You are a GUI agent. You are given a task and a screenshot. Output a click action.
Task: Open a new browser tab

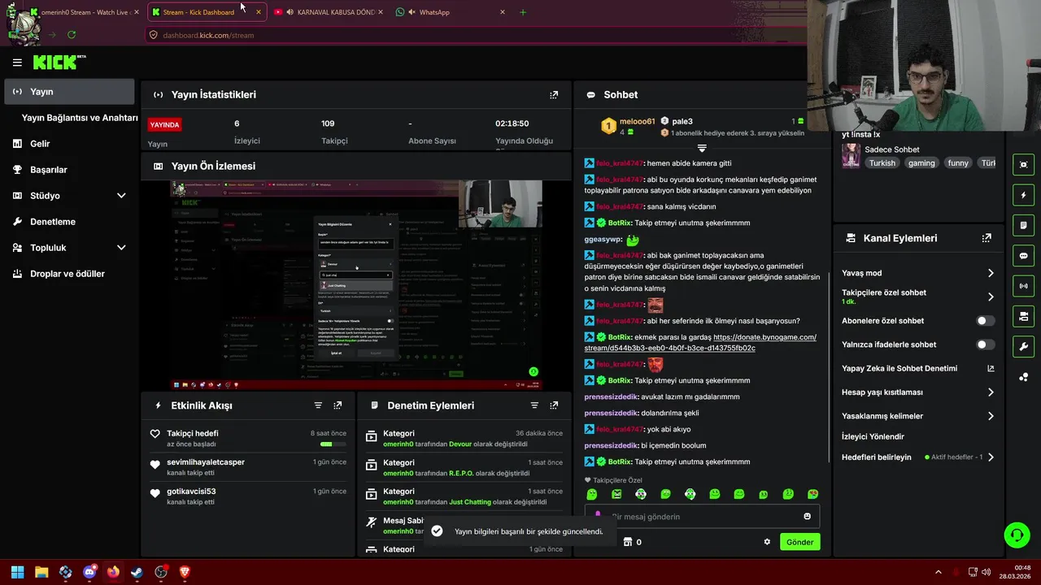pyautogui.click(x=523, y=12)
